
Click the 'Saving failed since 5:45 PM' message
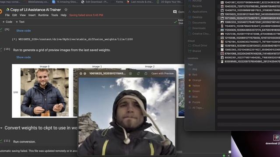(86, 15)
